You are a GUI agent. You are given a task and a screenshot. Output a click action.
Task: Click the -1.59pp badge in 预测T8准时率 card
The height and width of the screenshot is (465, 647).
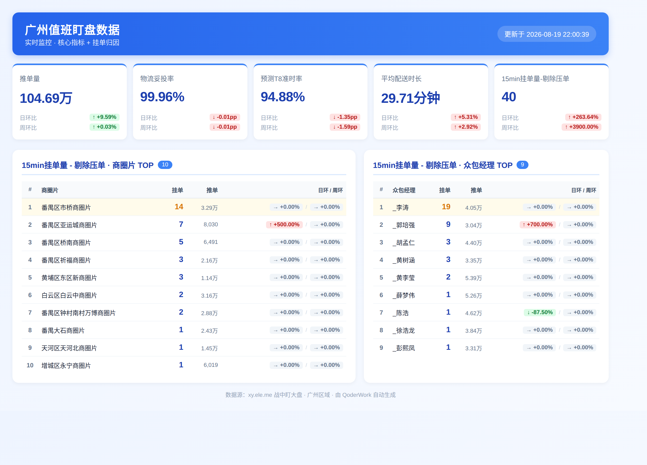(x=345, y=127)
